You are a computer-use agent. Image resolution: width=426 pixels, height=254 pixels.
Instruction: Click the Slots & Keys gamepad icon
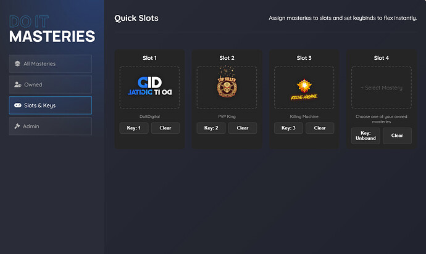[x=18, y=105]
